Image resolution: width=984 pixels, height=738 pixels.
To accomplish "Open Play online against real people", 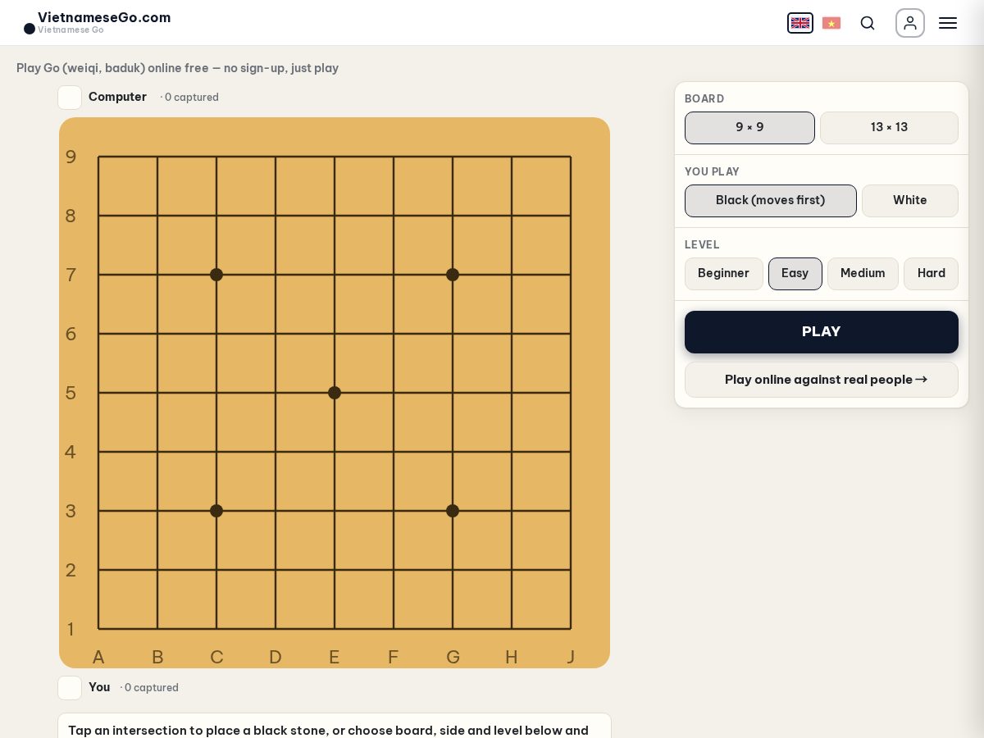I will [x=822, y=380].
